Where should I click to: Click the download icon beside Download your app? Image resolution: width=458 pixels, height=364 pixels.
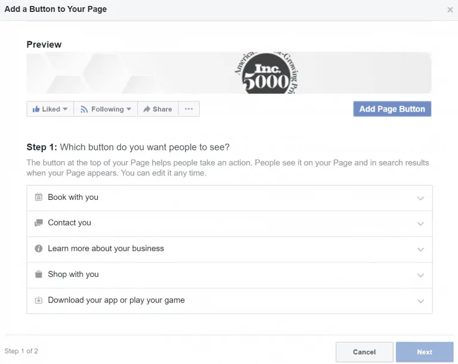click(39, 300)
